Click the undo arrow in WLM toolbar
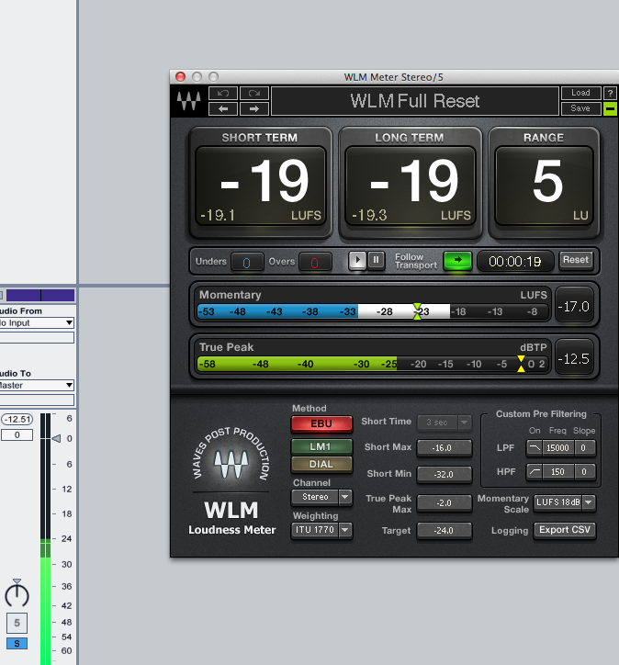This screenshot has height=665, width=619. pyautogui.click(x=223, y=93)
